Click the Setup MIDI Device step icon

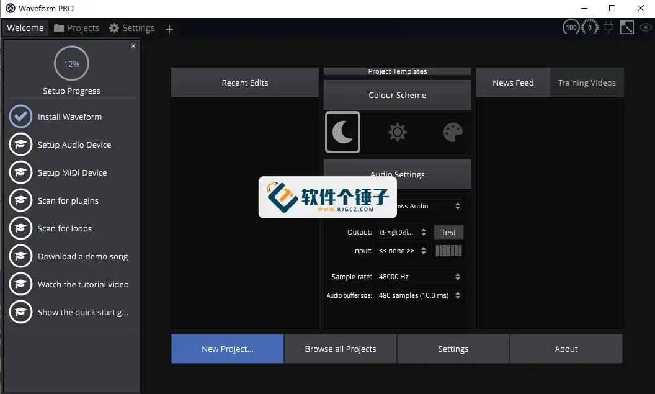(x=20, y=172)
